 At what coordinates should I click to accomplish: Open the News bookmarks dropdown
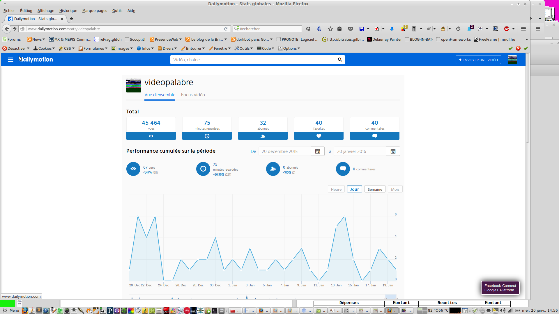coord(36,39)
